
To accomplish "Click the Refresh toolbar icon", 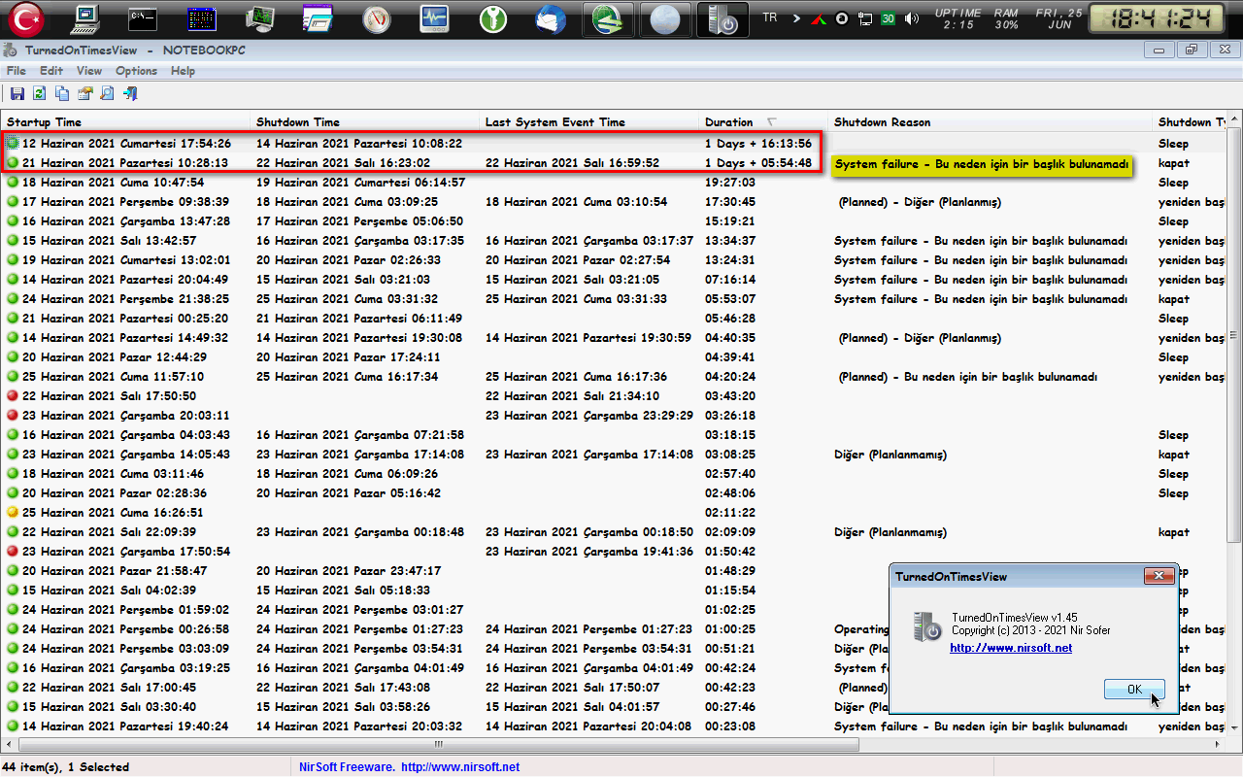I will (x=40, y=93).
